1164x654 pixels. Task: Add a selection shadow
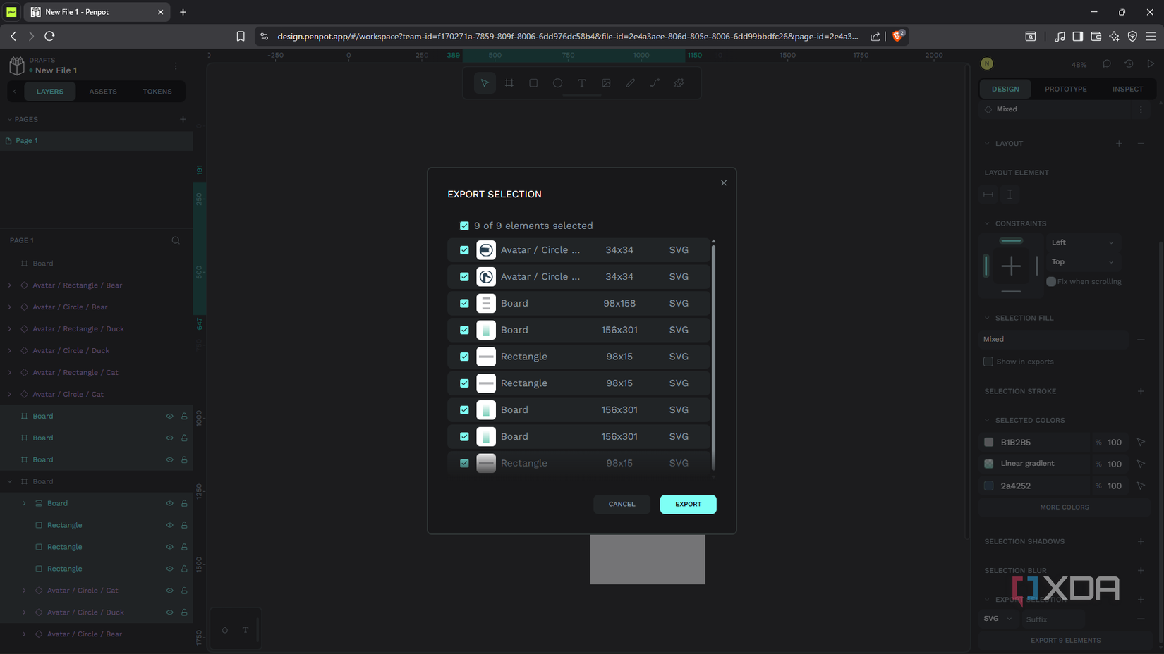click(x=1141, y=541)
